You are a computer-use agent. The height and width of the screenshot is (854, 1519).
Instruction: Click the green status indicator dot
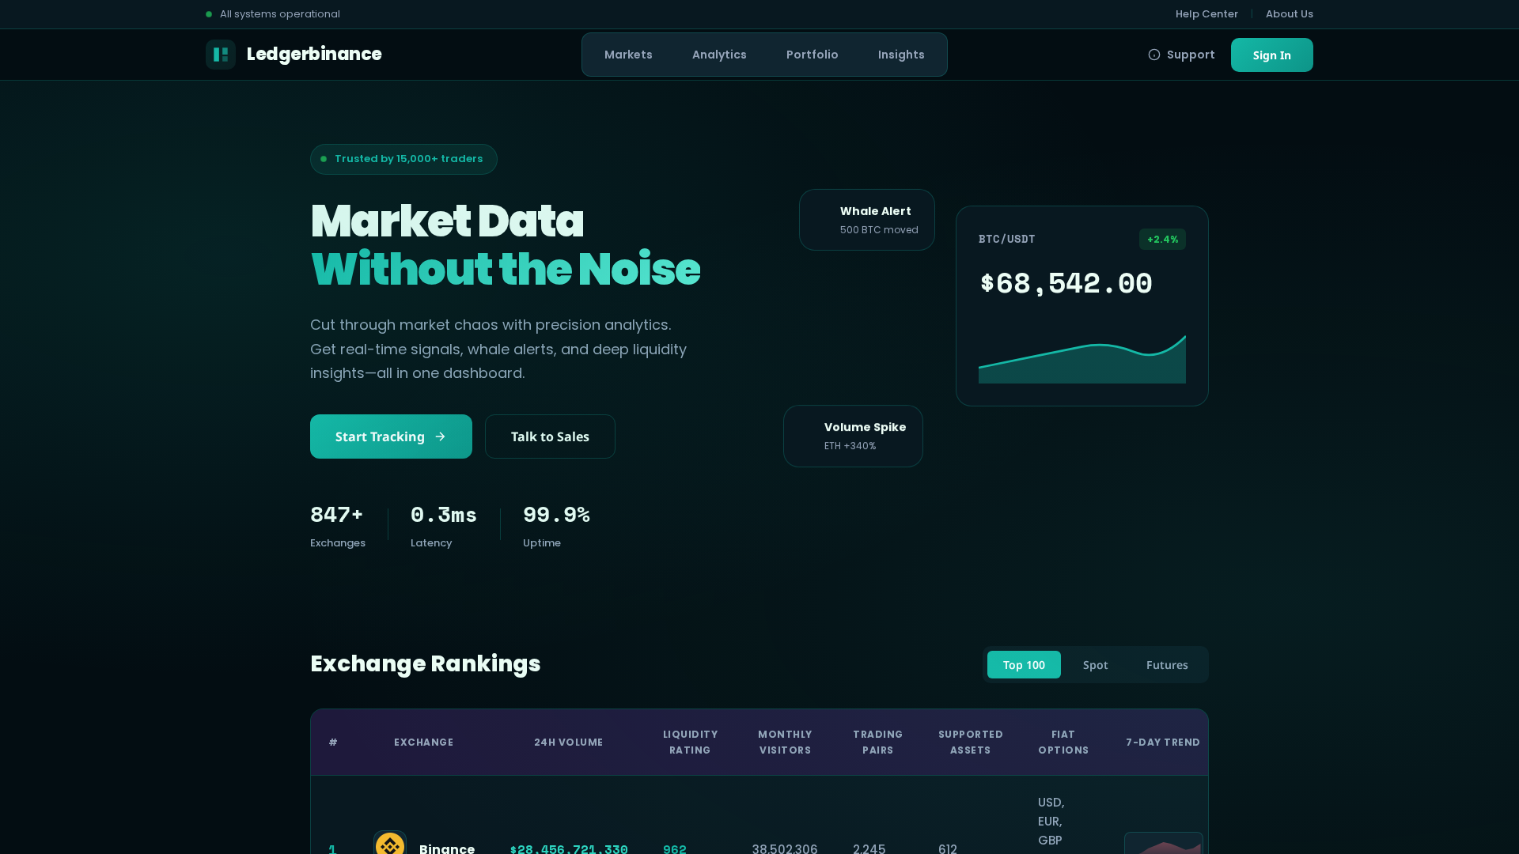(x=208, y=13)
